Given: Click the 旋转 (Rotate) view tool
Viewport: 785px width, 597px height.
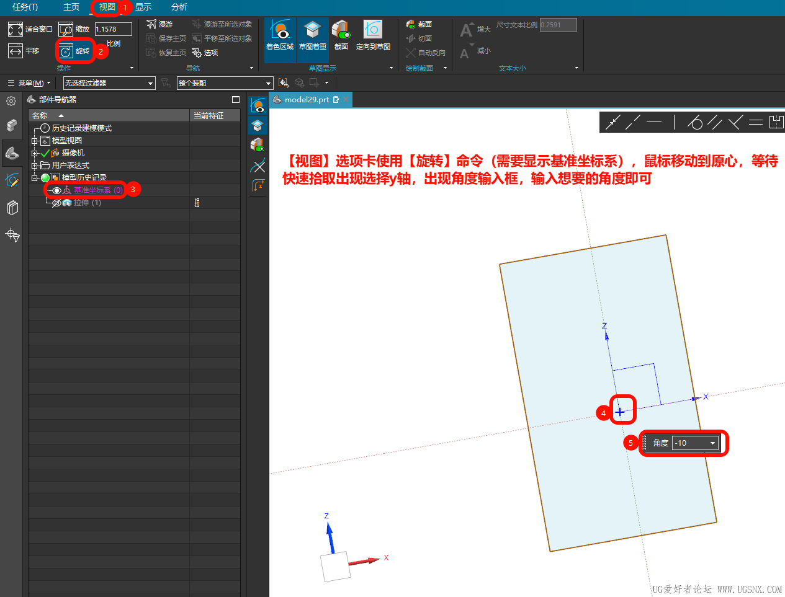Looking at the screenshot, I should tap(66, 51).
